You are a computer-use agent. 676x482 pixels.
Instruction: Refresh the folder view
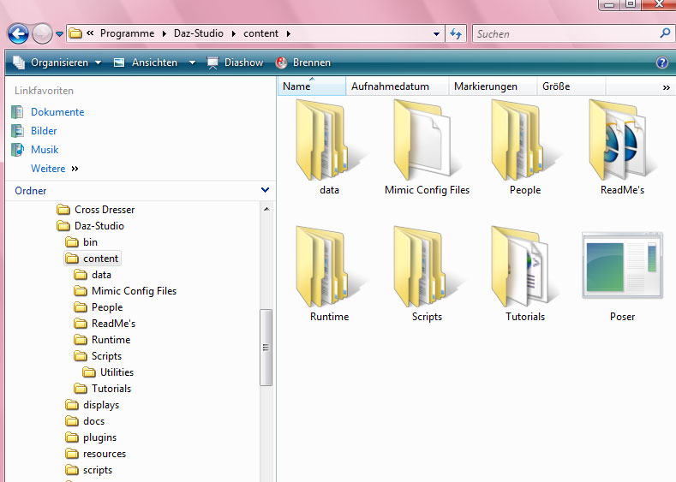point(456,33)
